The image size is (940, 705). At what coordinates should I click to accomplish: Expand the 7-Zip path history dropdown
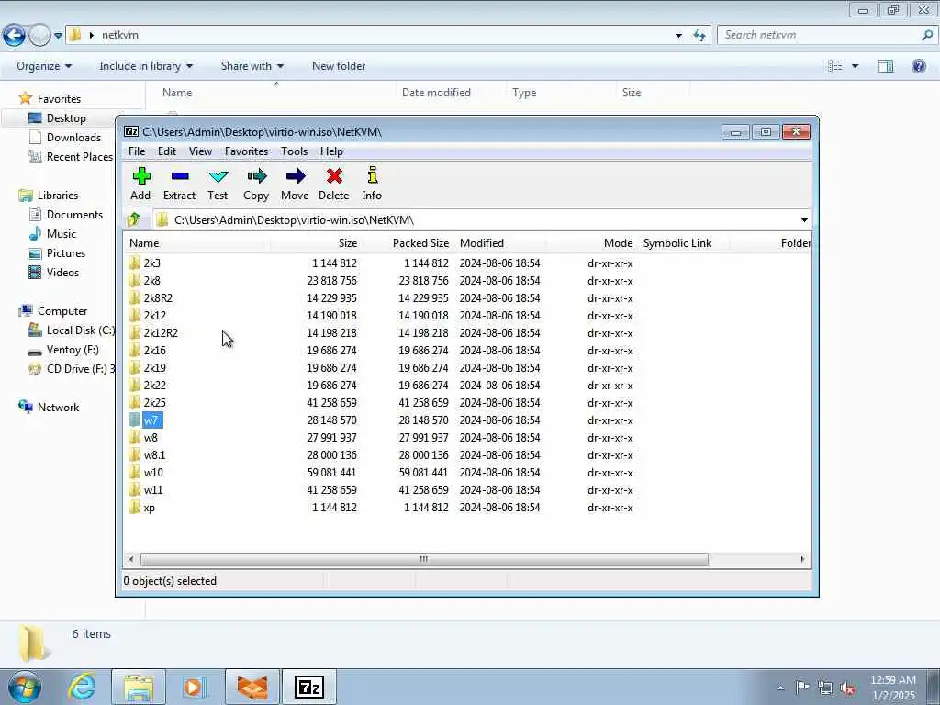click(x=804, y=220)
